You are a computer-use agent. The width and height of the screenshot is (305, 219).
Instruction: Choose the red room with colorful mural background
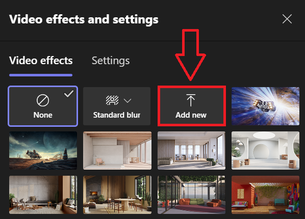(265, 195)
